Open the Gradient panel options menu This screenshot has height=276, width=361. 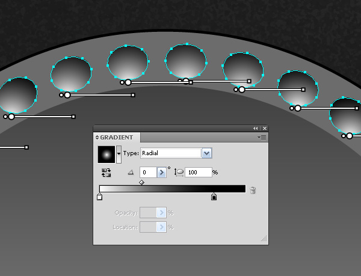[262, 138]
